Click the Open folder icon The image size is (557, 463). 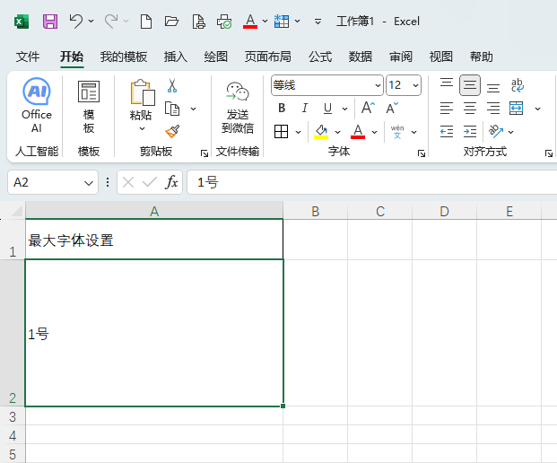171,22
